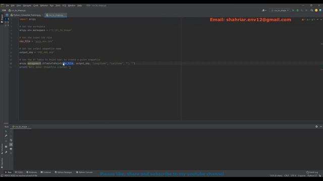Open the Run tool window button at bottom
Viewport: 323px width, 181px height.
click(9, 172)
